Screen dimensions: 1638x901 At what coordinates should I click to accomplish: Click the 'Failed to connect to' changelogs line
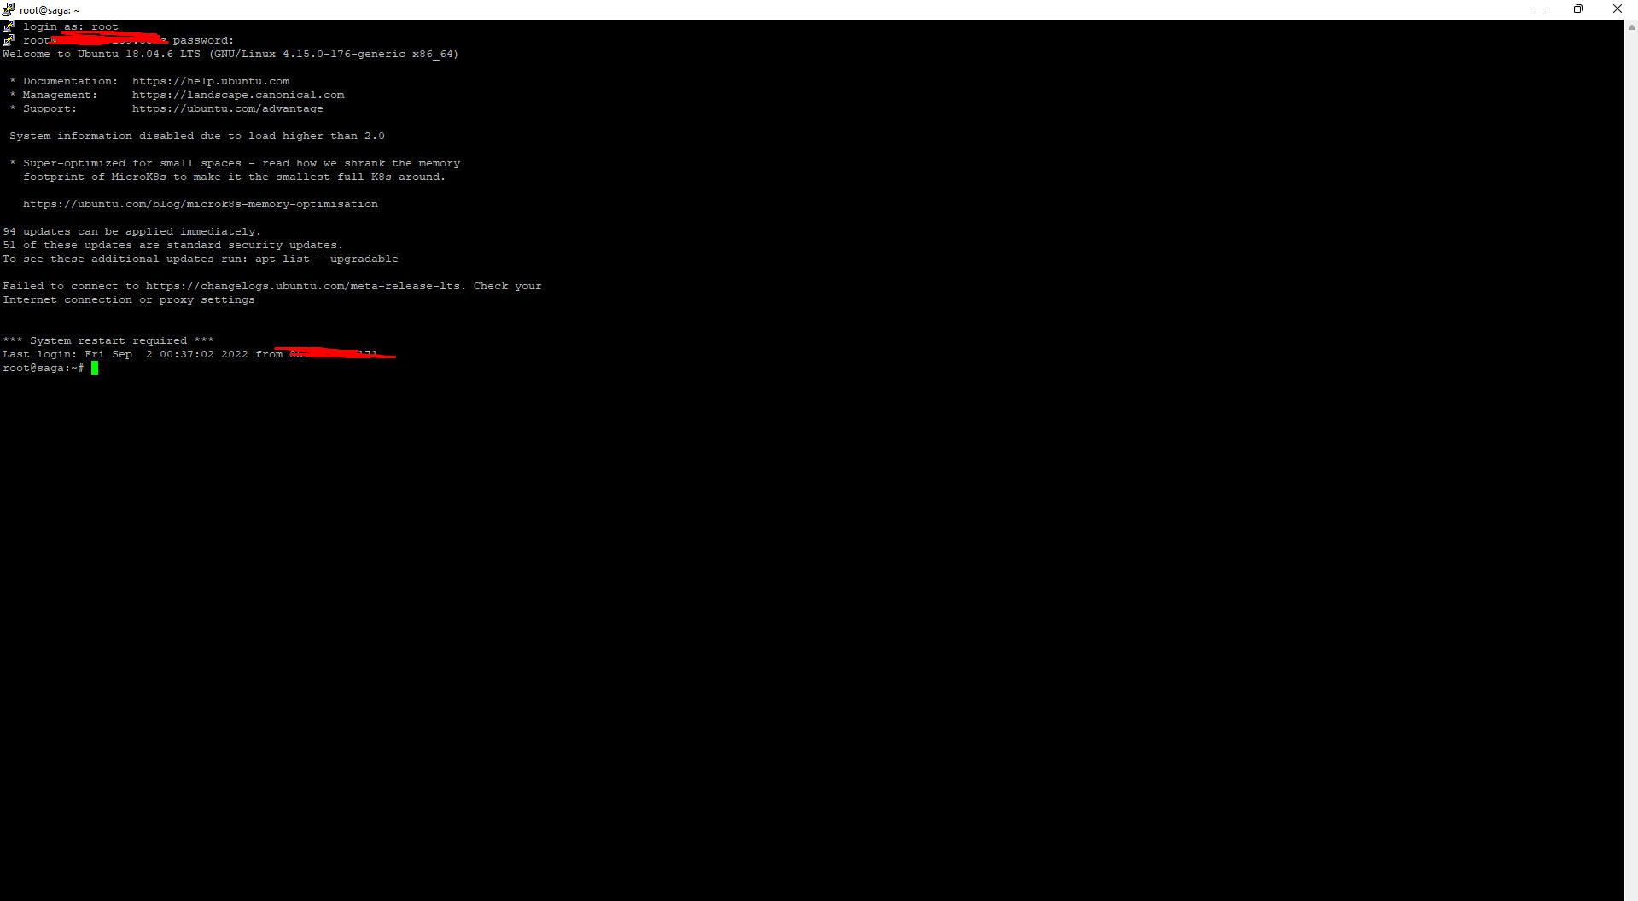272,286
